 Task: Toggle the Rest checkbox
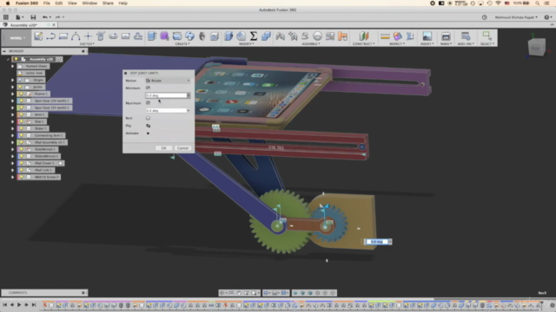[x=148, y=118]
